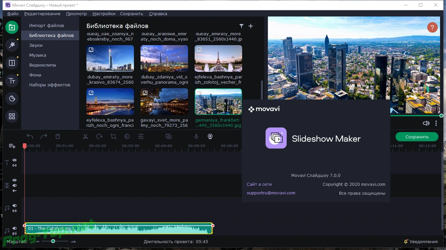Click the Redo arrow in timeline toolbar
The width and height of the screenshot is (446, 250).
[x=44, y=136]
